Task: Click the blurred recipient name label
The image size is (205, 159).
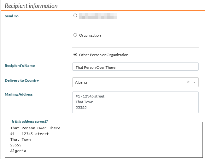Action: (98, 15)
